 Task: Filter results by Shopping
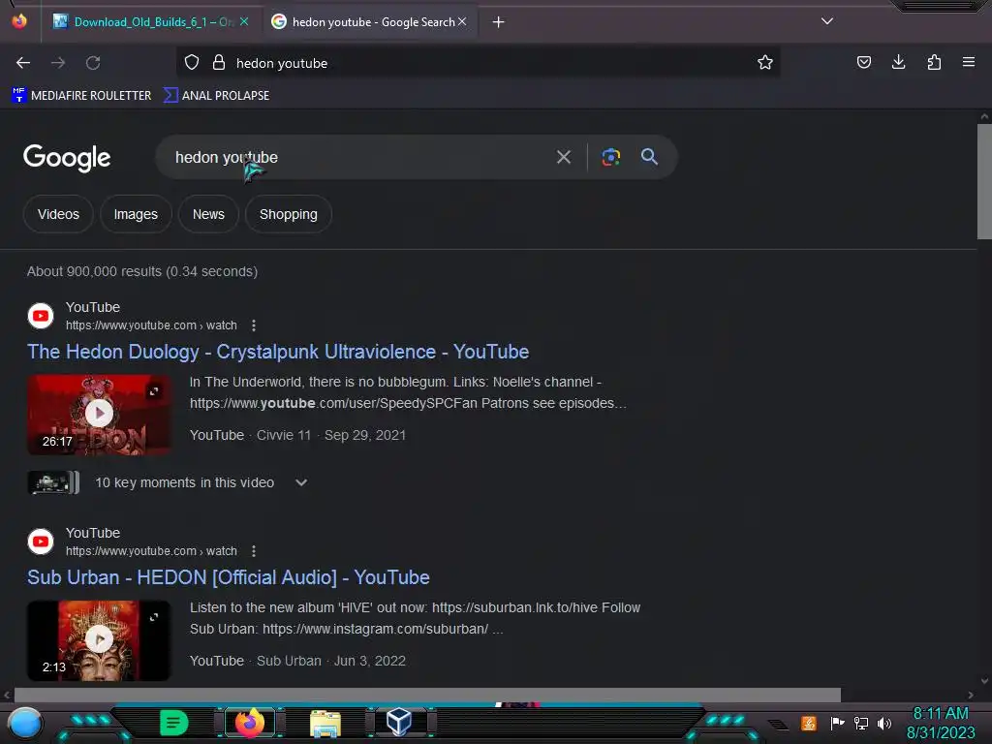pos(289,214)
